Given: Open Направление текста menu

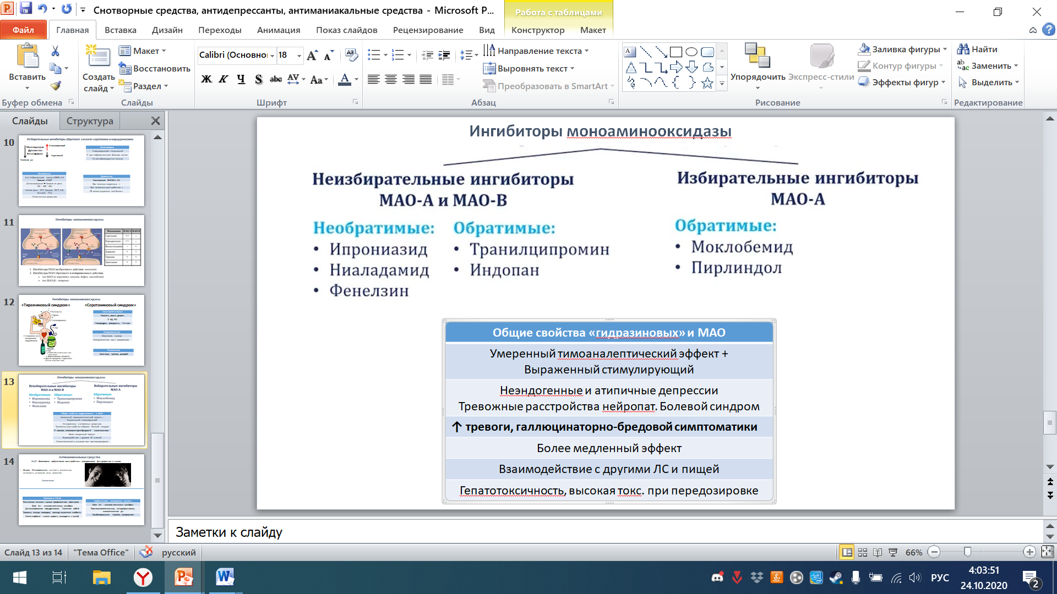Looking at the screenshot, I should (x=536, y=51).
